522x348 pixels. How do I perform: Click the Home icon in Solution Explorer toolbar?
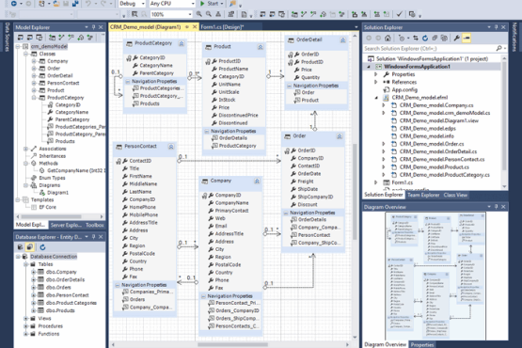pos(388,38)
